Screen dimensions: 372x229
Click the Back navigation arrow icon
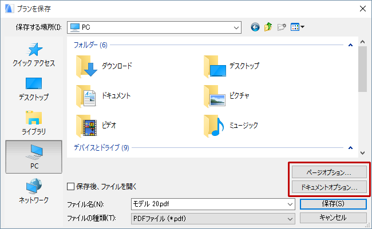[255, 27]
